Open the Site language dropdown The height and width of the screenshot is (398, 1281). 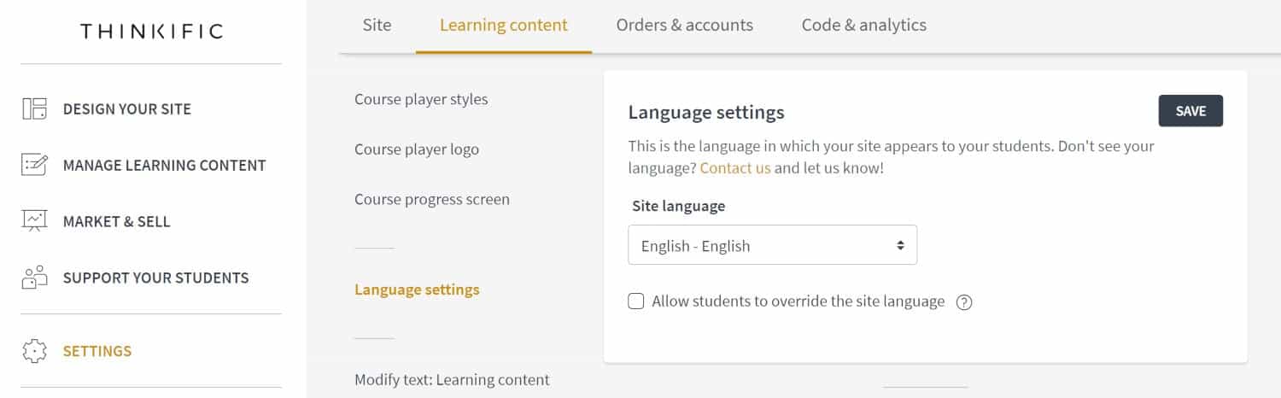[772, 245]
